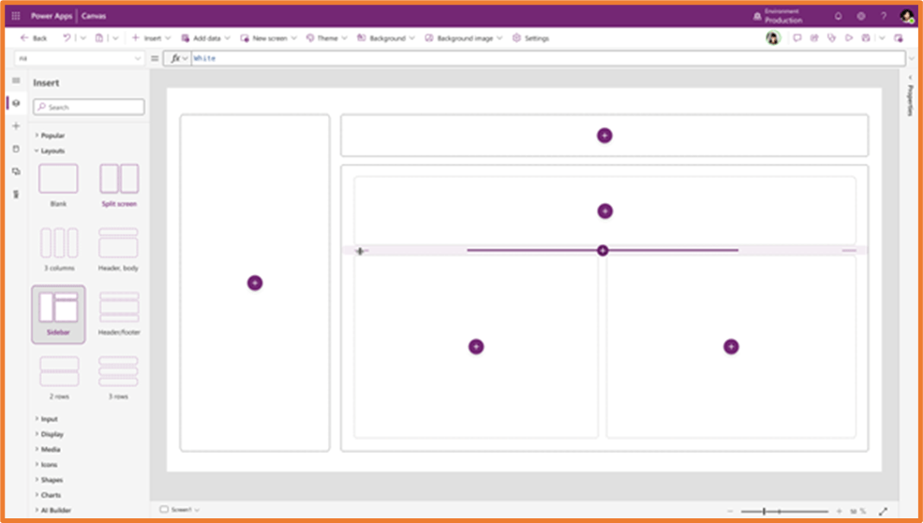923x523 pixels.
Task: Collapse the Layouts section
Action: pos(52,151)
